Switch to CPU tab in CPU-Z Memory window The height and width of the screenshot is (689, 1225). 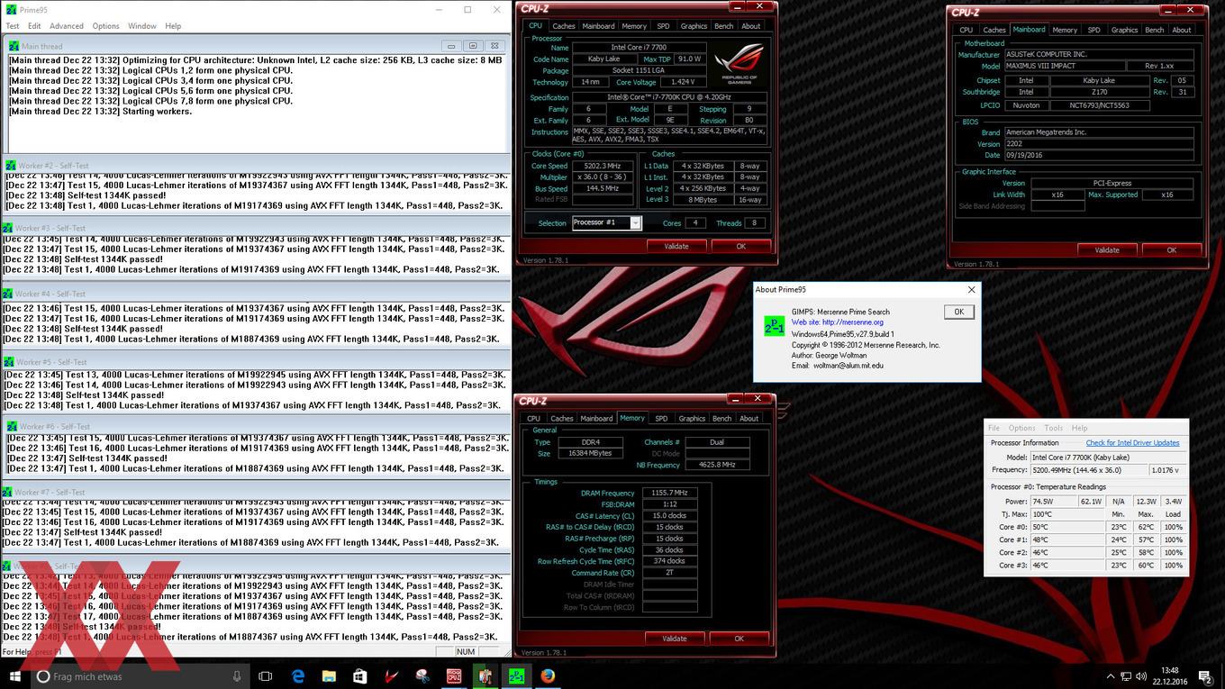tap(534, 418)
